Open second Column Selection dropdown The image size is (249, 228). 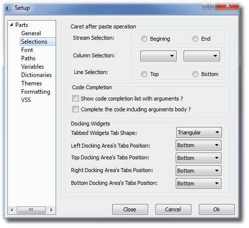click(x=202, y=56)
